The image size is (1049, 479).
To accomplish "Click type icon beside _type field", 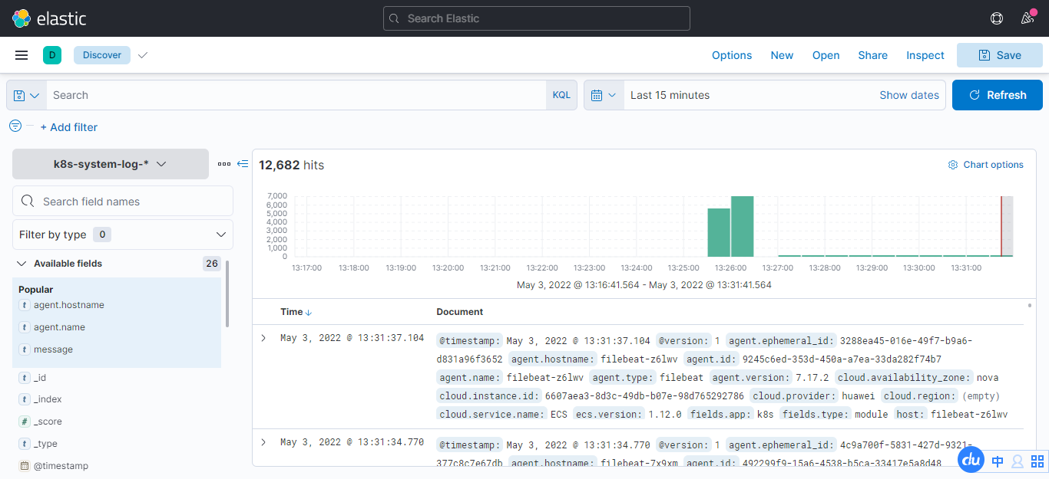I will click(x=24, y=444).
